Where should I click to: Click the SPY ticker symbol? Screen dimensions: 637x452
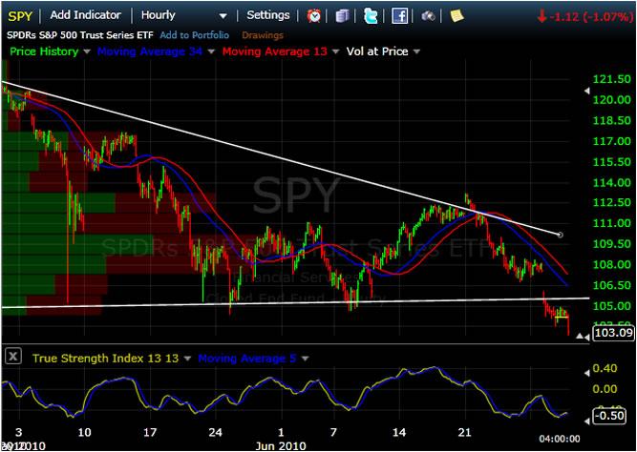20,16
